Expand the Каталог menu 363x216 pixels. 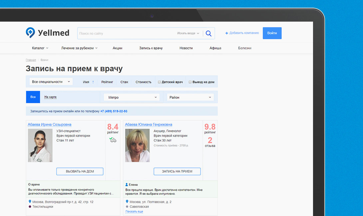40,48
